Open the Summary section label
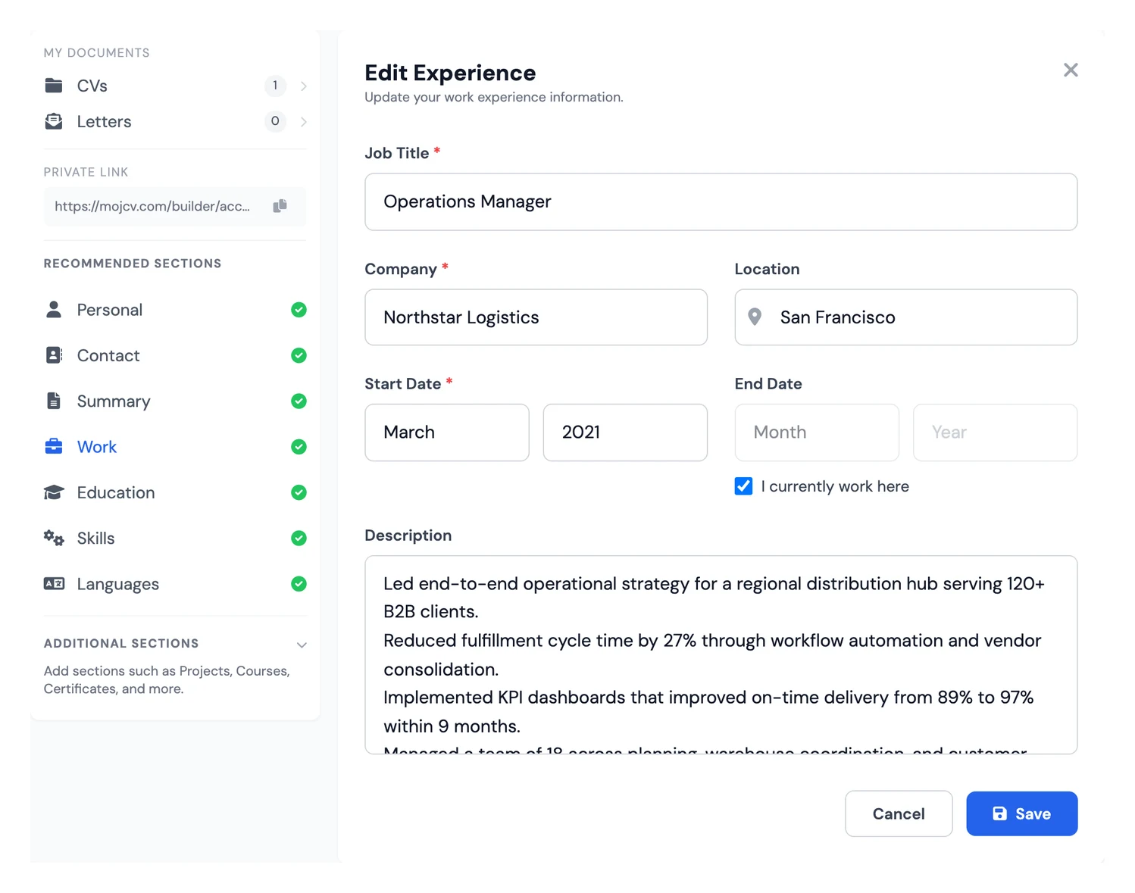The image size is (1135, 893). click(x=114, y=401)
